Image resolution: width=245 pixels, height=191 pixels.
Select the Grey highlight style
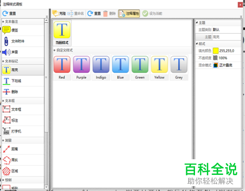[x=179, y=67]
